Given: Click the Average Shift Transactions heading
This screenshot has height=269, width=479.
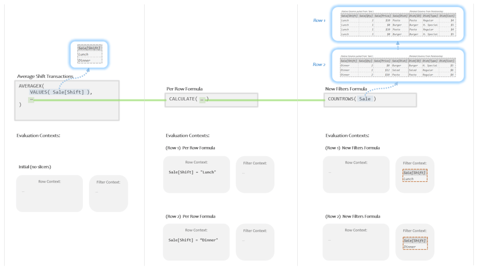Looking at the screenshot, I should coord(45,76).
